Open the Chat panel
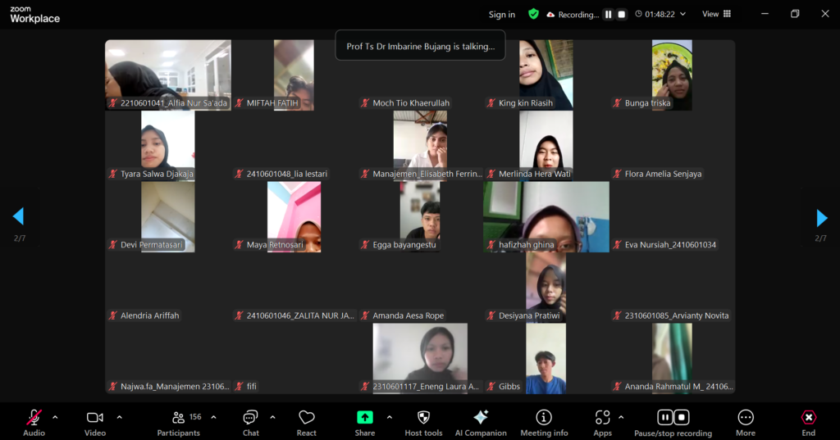The width and height of the screenshot is (840, 440). 250,422
